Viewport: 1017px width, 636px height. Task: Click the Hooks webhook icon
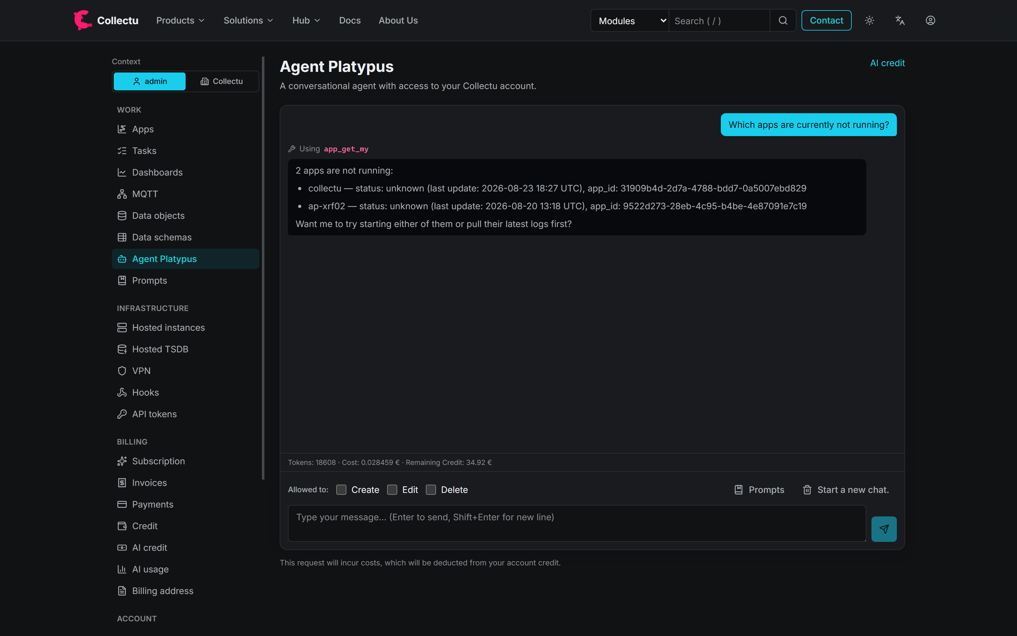click(122, 392)
